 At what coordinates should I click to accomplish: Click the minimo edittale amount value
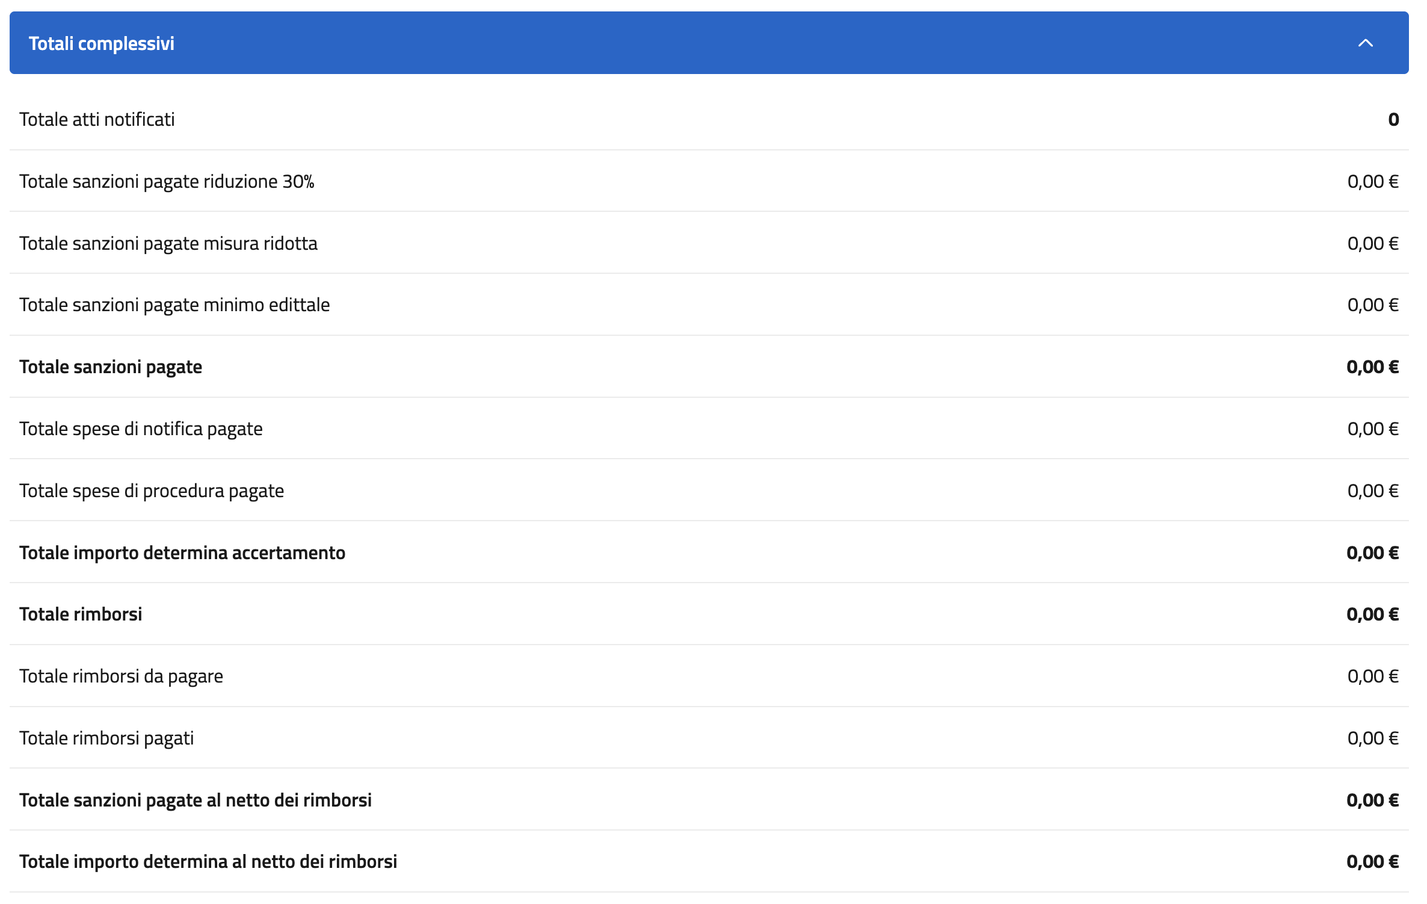(1373, 305)
